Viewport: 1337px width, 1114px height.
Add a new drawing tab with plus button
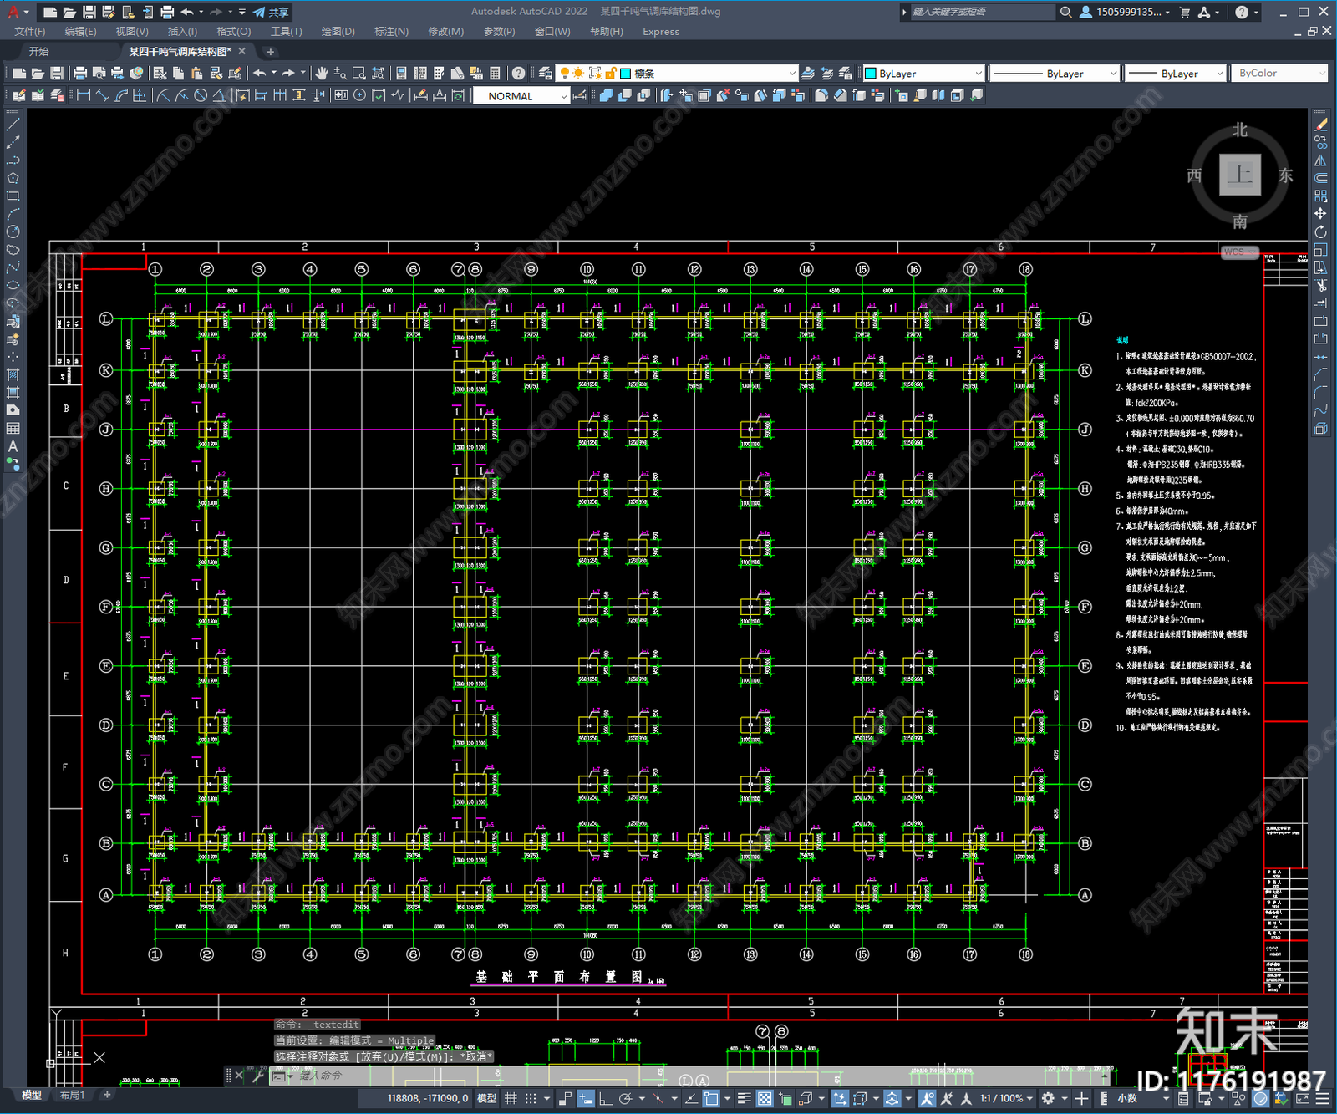click(270, 52)
